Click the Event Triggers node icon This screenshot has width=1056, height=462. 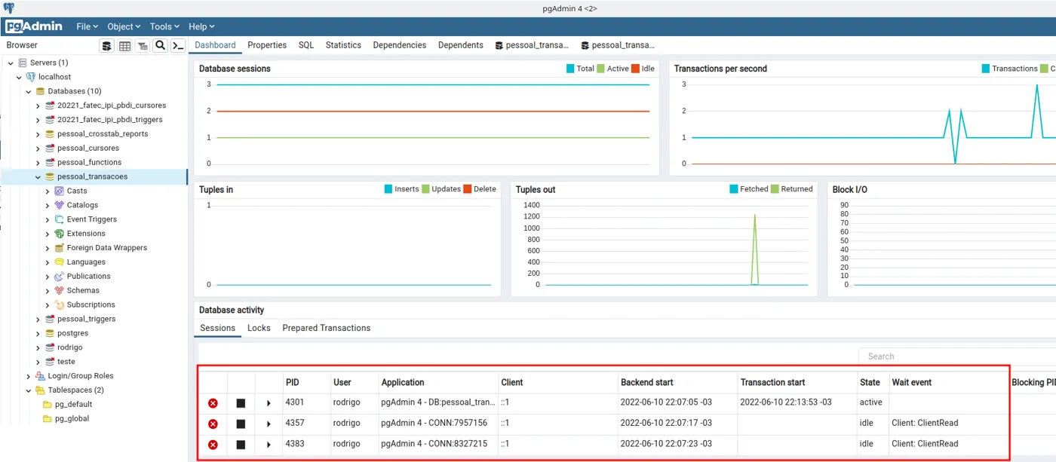click(59, 219)
